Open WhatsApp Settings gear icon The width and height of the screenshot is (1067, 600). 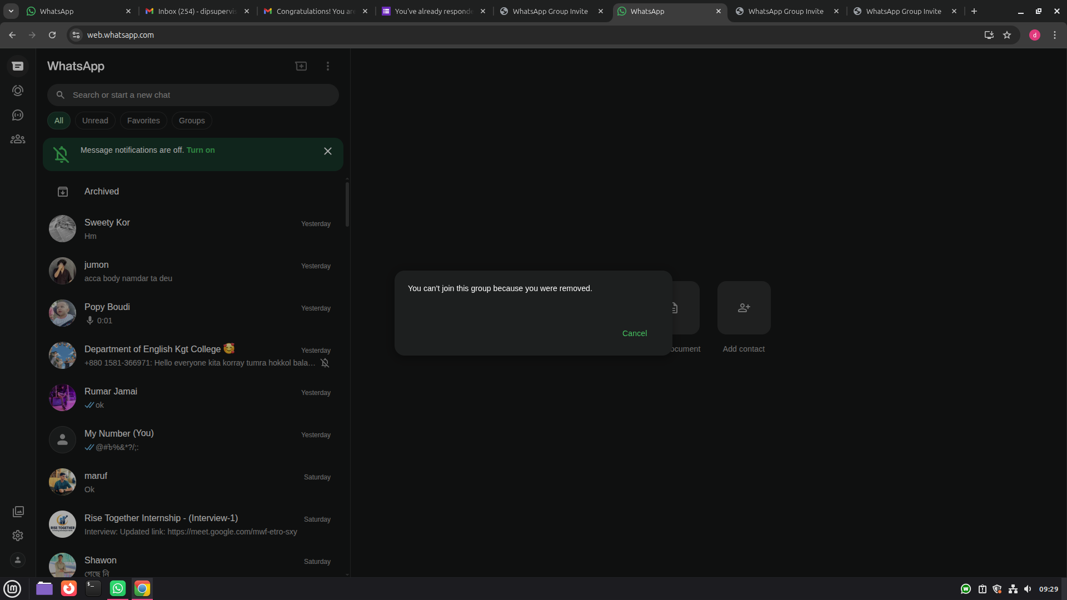(18, 536)
